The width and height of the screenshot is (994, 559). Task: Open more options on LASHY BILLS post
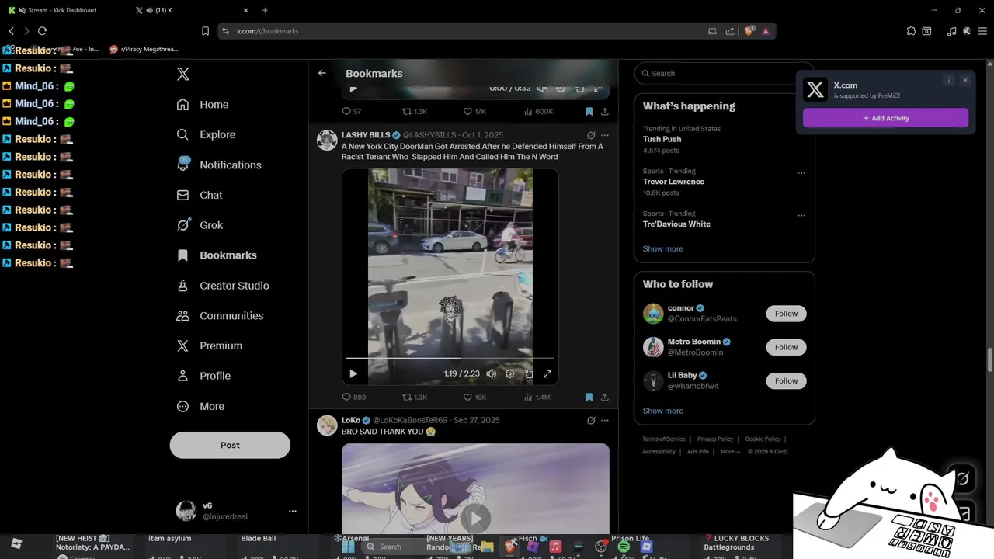pos(605,135)
